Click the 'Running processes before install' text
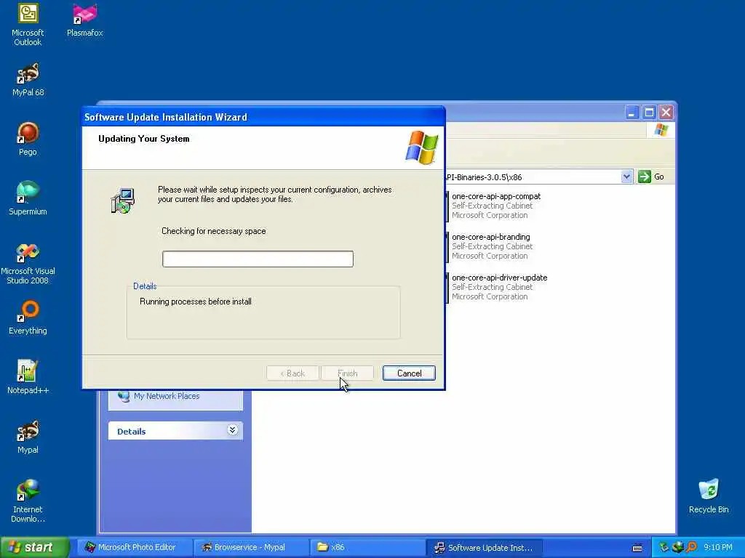The image size is (745, 558). tap(196, 302)
